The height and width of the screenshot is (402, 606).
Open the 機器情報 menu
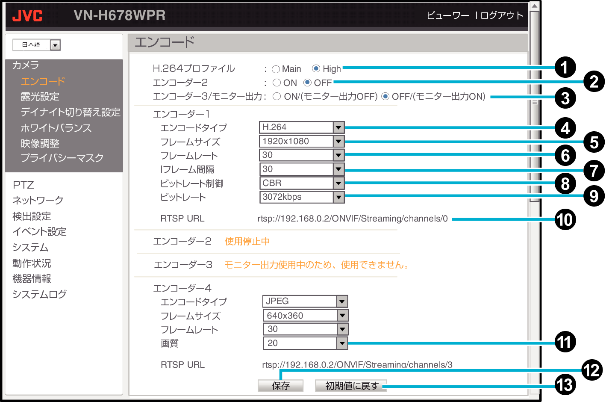(x=32, y=279)
